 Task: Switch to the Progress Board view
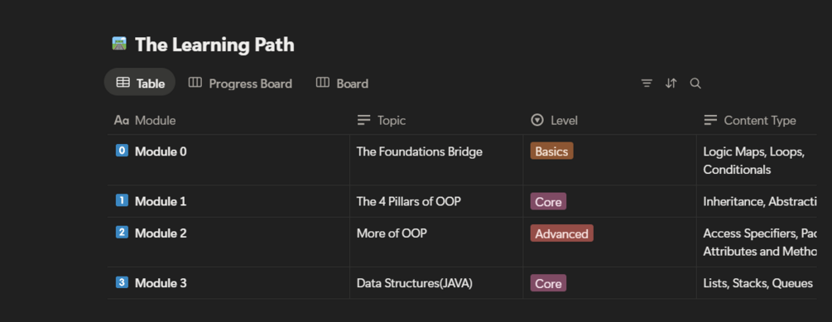pos(240,84)
